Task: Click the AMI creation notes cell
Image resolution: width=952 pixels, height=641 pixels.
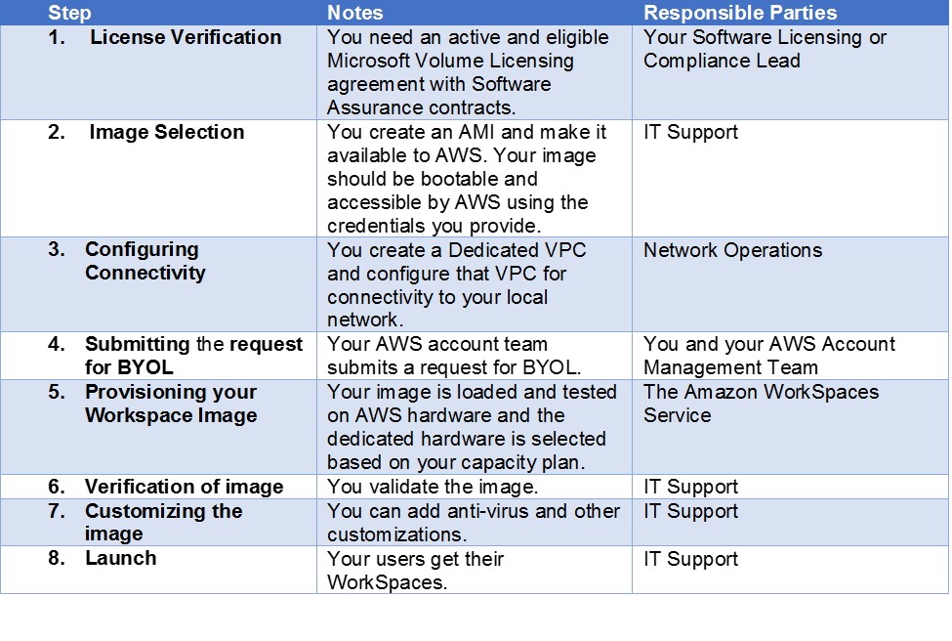Action: [475, 178]
